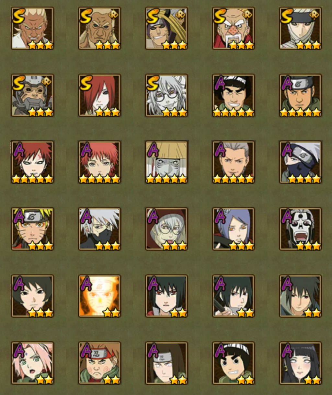Screen dimensions: 332x395
Task: Select the pink-haired Sakura portrait
Action: pyautogui.click(x=32, y=363)
